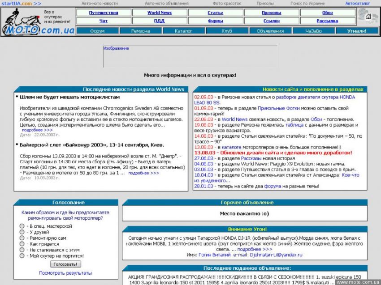This screenshot has height=285, width=381.
Task: Open the World News menu link
Action: 160,13
